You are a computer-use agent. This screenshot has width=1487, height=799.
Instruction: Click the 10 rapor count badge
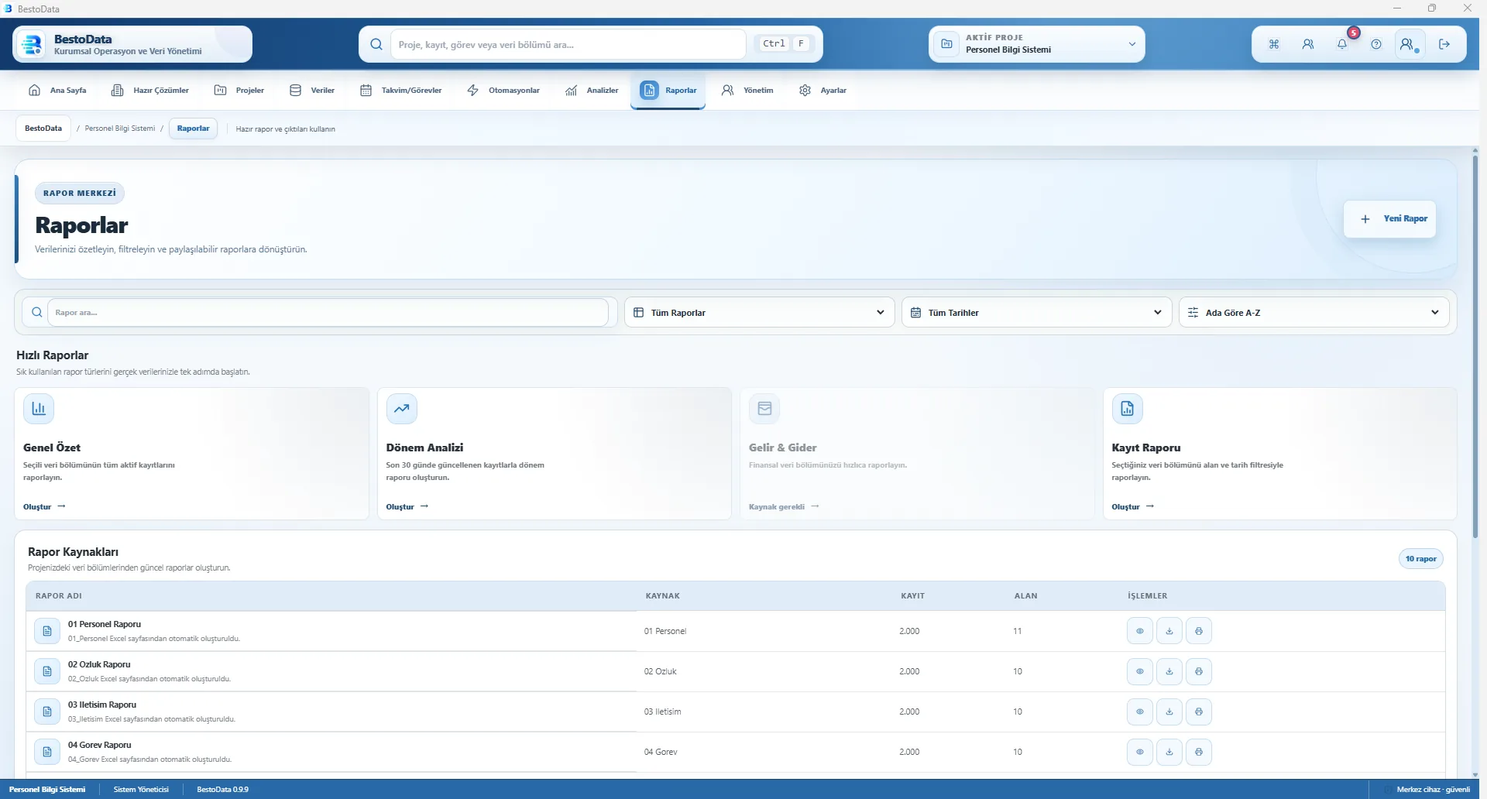(x=1421, y=559)
